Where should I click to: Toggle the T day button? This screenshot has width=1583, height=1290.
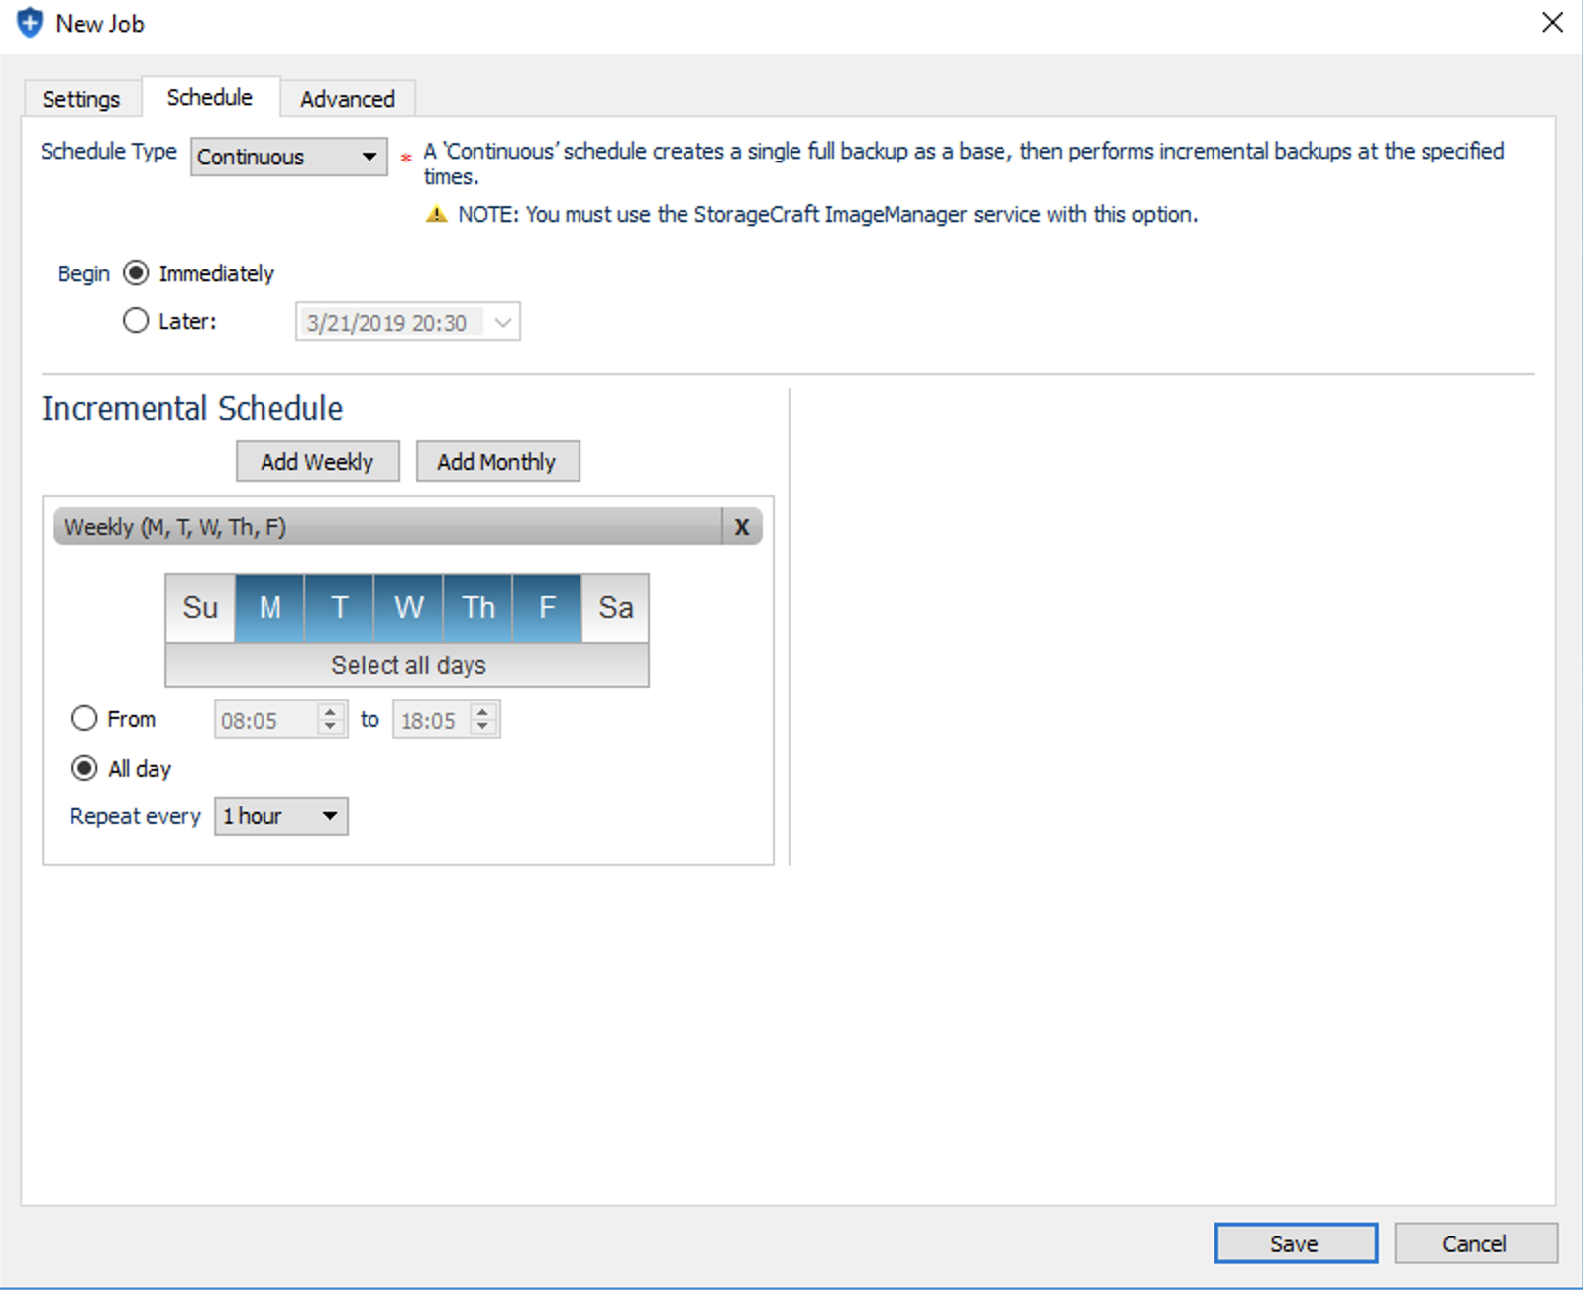[x=339, y=607]
